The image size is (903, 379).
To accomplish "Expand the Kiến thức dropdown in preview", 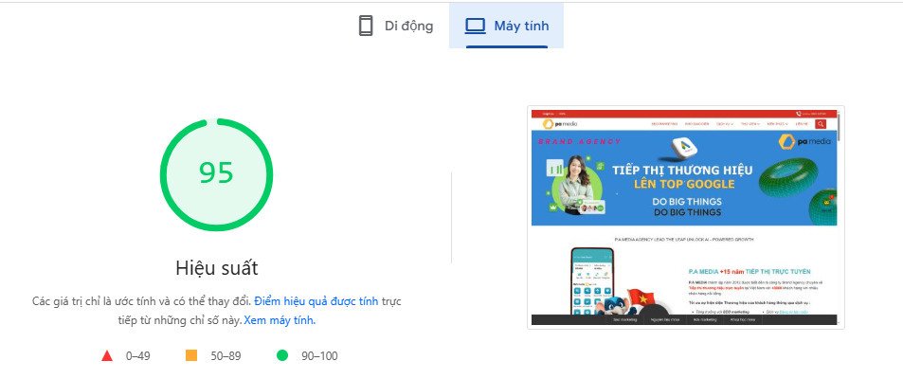I will pos(777,123).
